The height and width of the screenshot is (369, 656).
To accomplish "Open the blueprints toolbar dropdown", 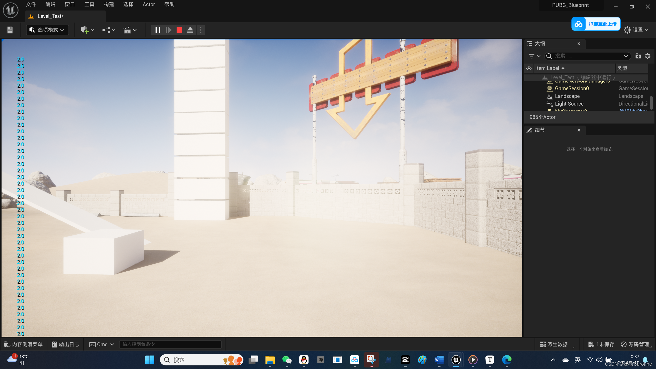I will [109, 30].
